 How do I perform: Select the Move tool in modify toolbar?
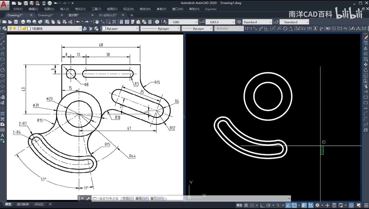coord(366,64)
